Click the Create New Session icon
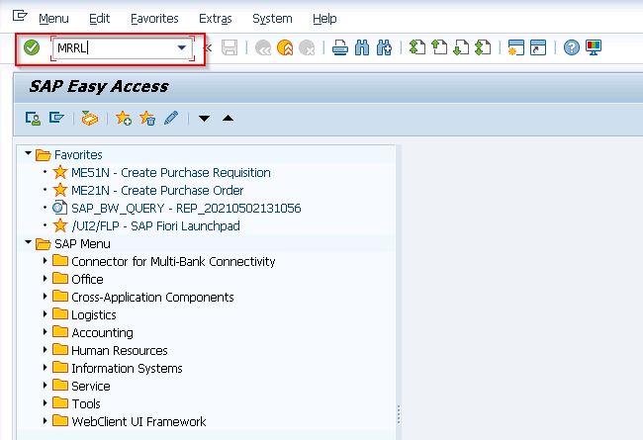Image resolution: width=643 pixels, height=440 pixels. click(515, 47)
